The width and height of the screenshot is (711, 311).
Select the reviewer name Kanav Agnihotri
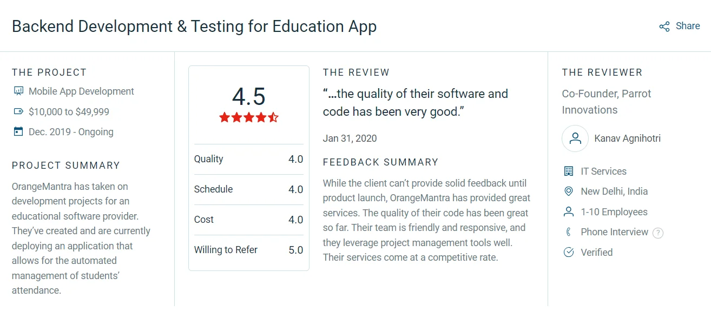pos(627,138)
